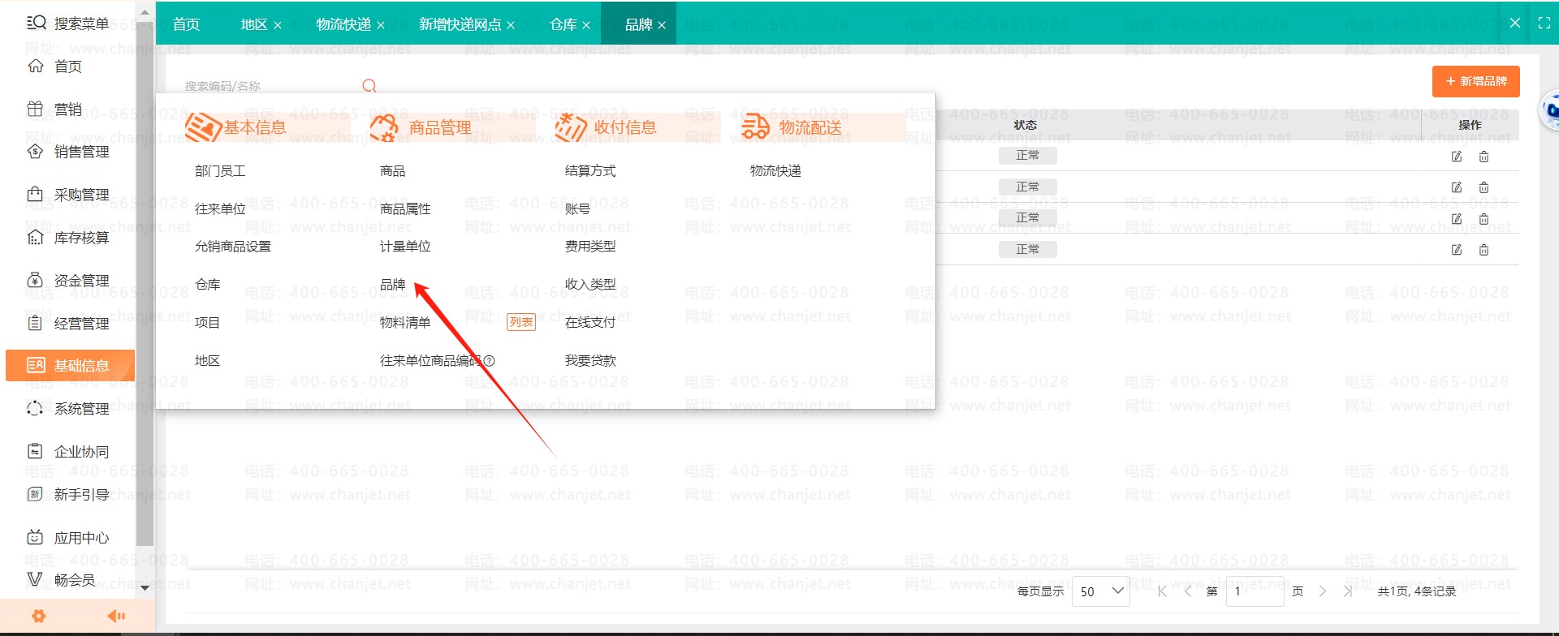Click the orange collapse-sidebar icon beside the gear

(116, 617)
